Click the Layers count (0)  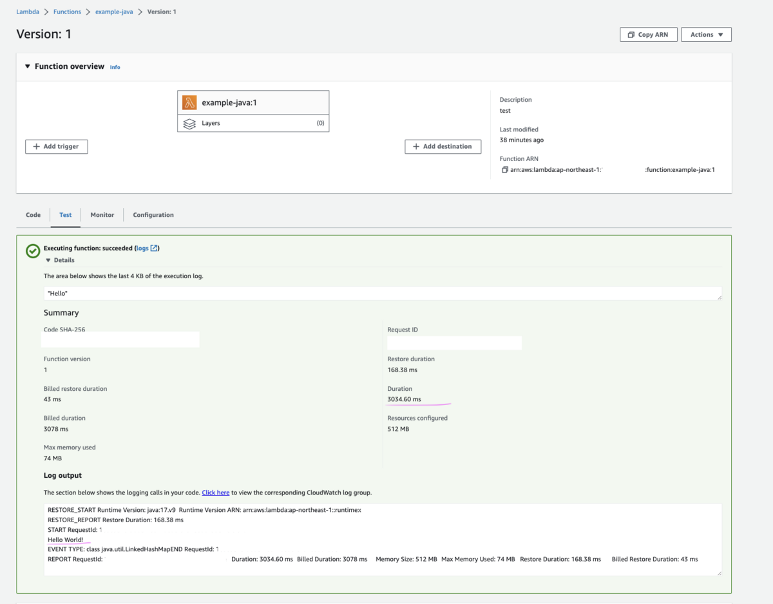click(x=320, y=123)
